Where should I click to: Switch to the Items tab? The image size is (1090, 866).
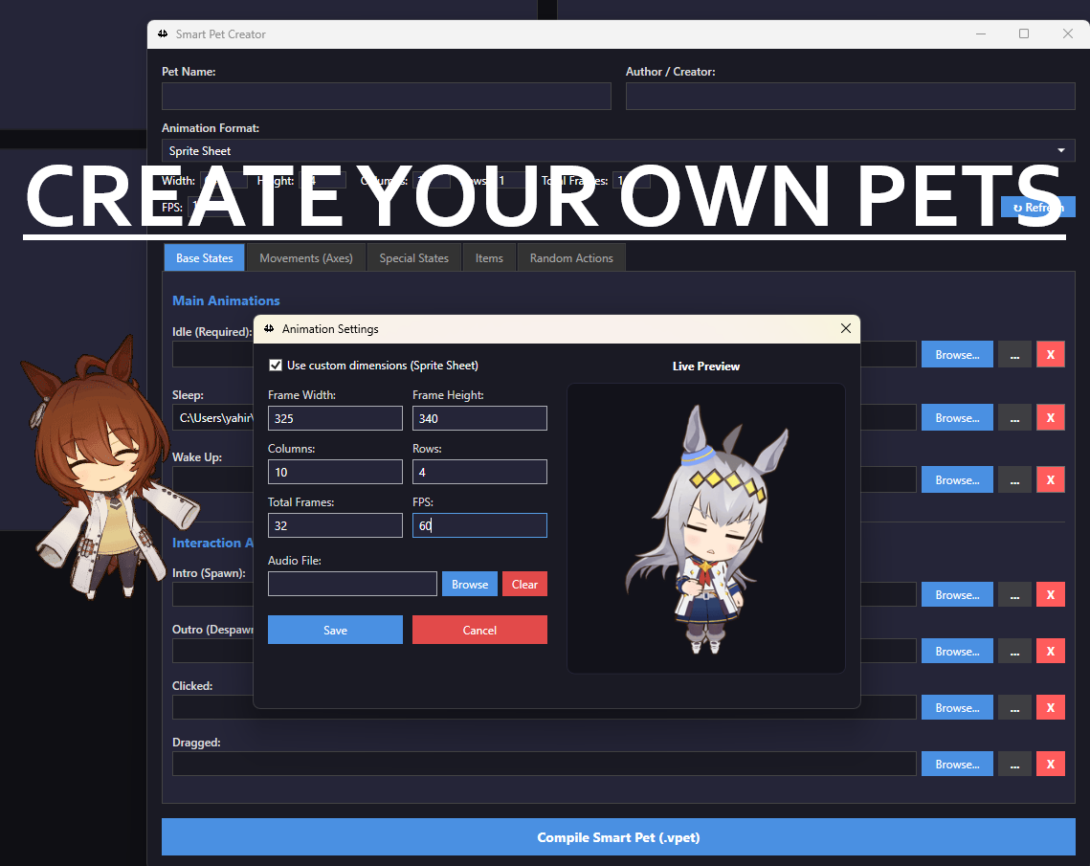coord(489,257)
